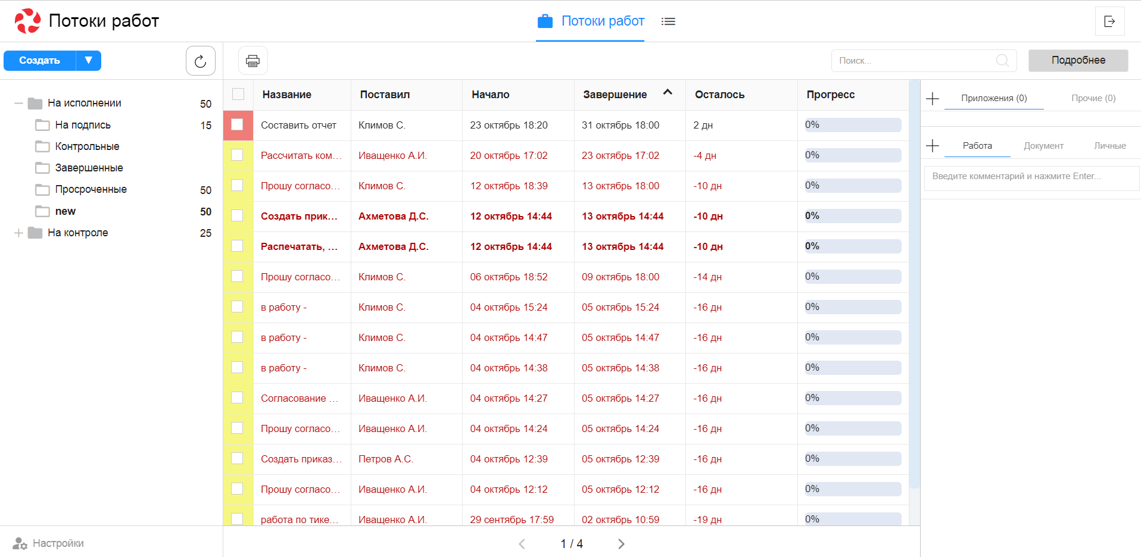Check the box for работа по тике… row

point(237,519)
